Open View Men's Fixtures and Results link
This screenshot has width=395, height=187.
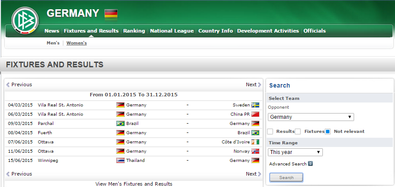pyautogui.click(x=134, y=184)
